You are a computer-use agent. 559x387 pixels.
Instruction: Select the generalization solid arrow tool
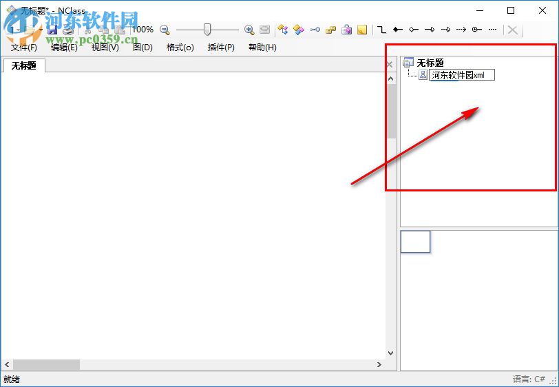click(430, 30)
